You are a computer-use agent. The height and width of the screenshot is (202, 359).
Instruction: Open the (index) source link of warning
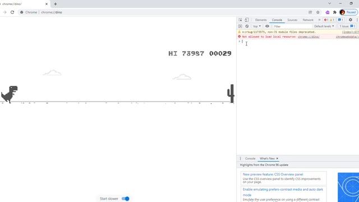click(351, 32)
